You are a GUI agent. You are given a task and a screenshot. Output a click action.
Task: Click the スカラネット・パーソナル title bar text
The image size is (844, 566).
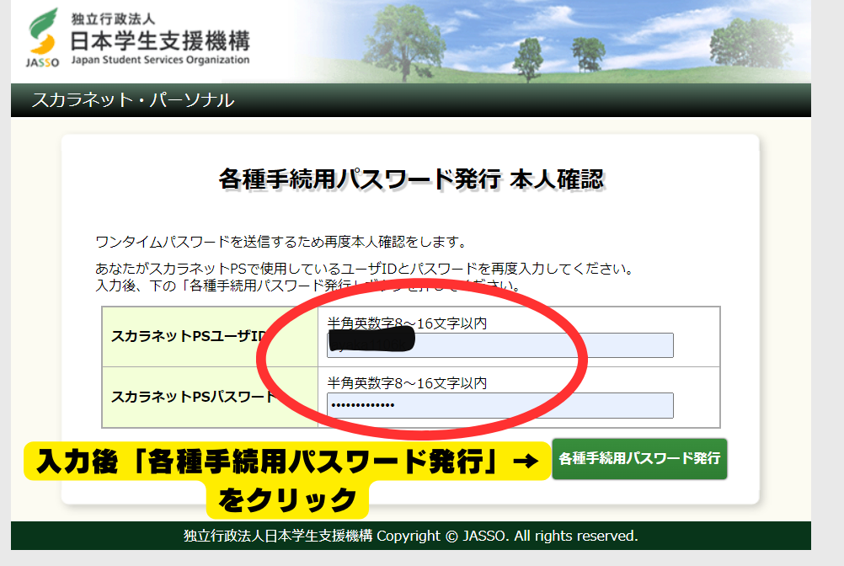133,100
